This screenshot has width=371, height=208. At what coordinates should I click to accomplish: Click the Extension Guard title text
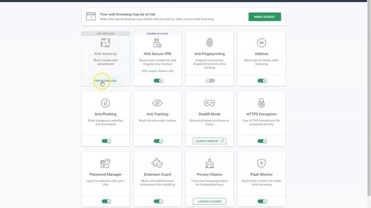pyautogui.click(x=157, y=174)
